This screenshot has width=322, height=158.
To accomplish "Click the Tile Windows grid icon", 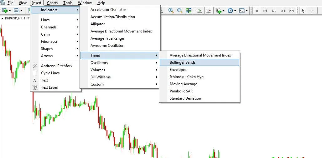I will (x=189, y=10).
